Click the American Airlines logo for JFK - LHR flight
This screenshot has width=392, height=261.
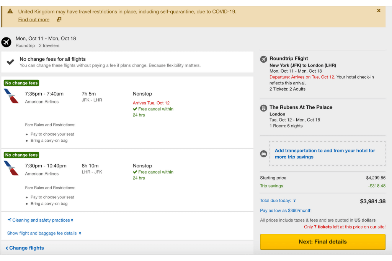11,96
